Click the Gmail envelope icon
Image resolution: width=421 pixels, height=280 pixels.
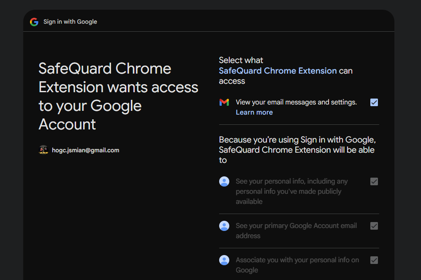click(224, 102)
